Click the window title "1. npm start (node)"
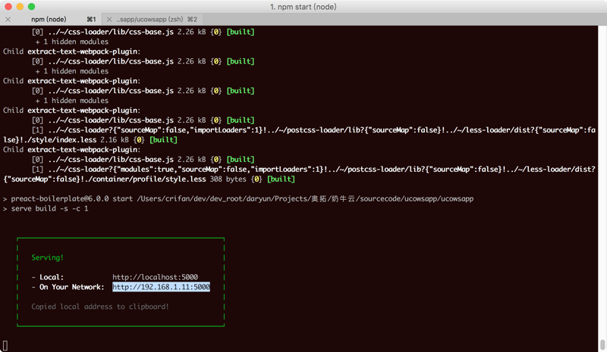The image size is (607, 352). tap(303, 6)
